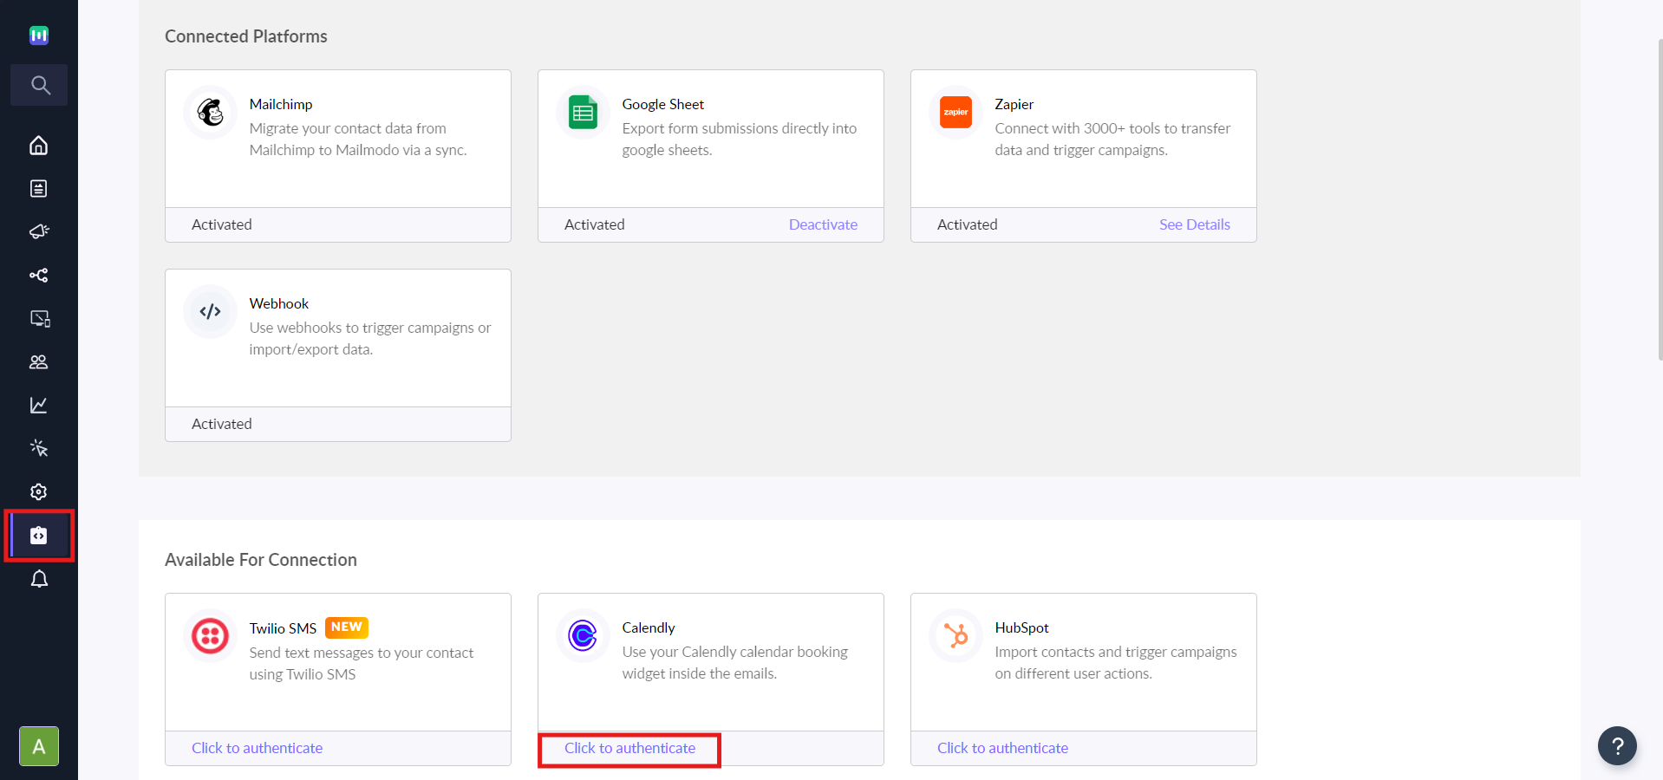Image resolution: width=1663 pixels, height=780 pixels.
Task: Open notifications via the bell icon
Action: pyautogui.click(x=39, y=578)
